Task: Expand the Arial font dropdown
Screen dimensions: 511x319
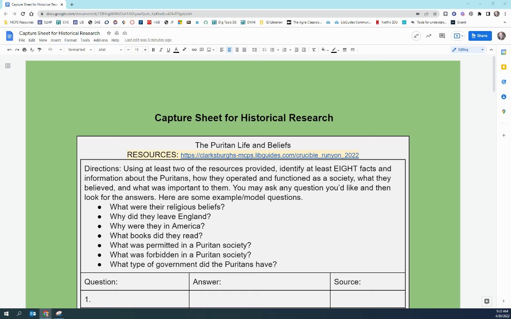Action: click(110, 50)
